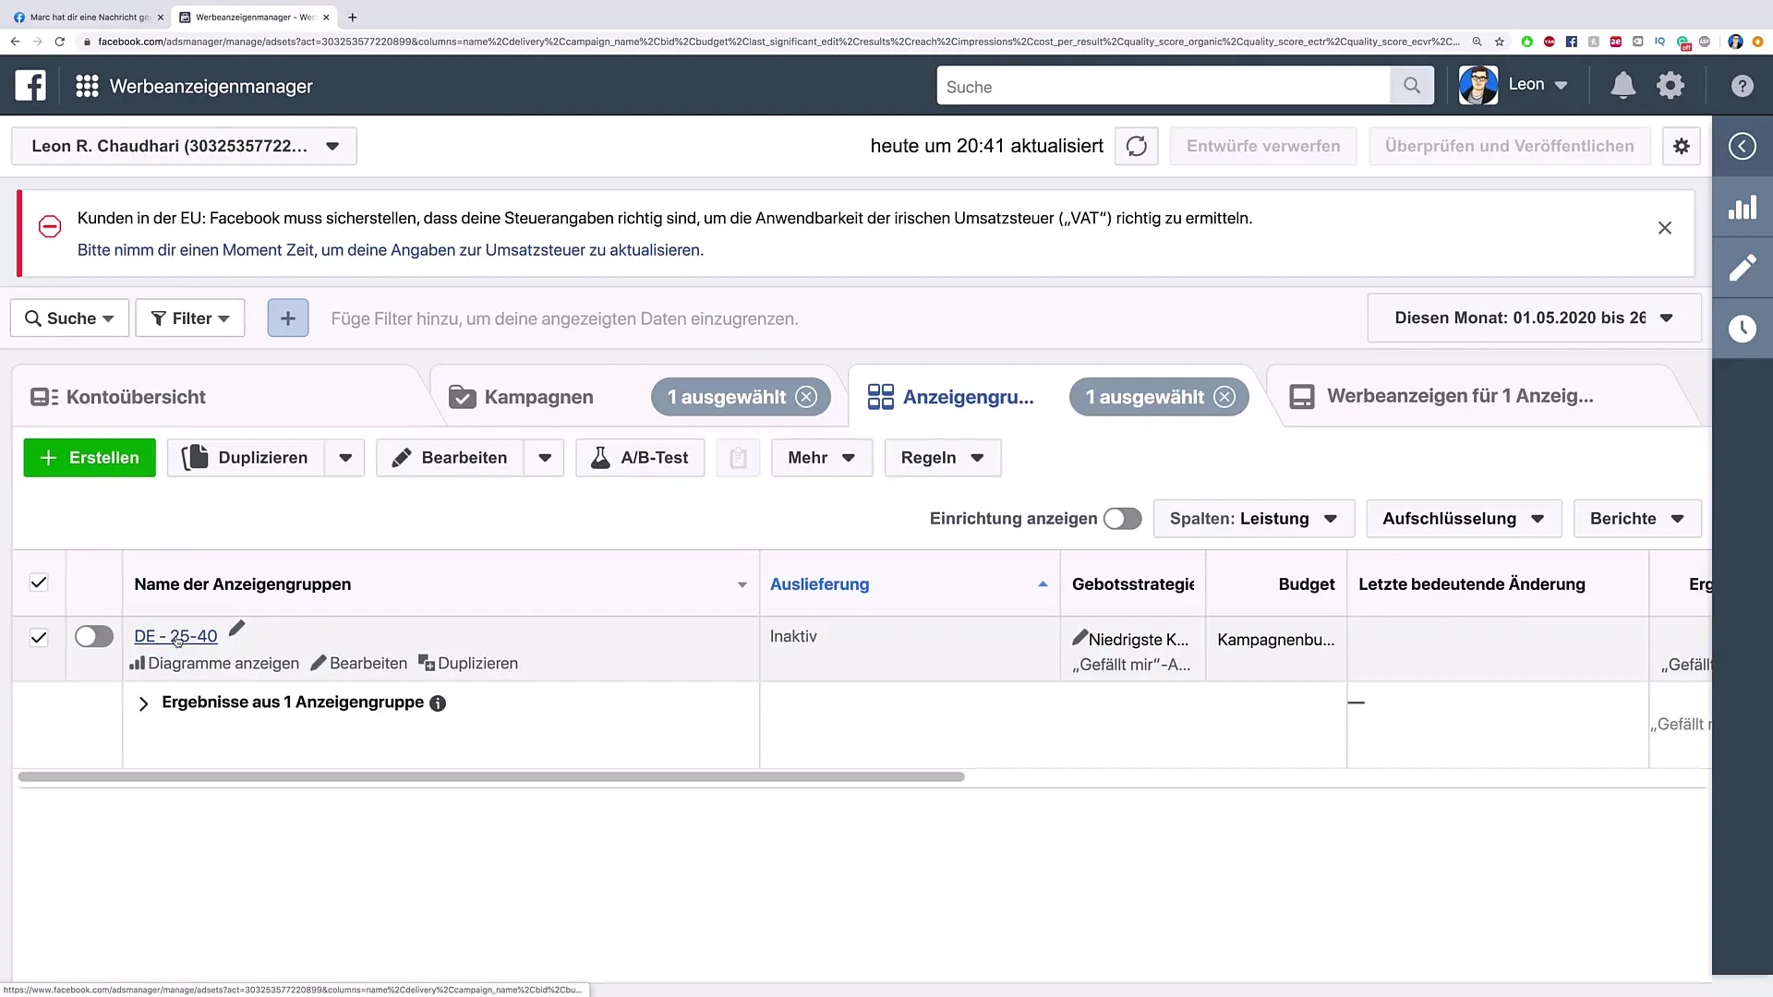Click the Bearbeiten toolbar button
The image size is (1773, 997).
tap(450, 458)
